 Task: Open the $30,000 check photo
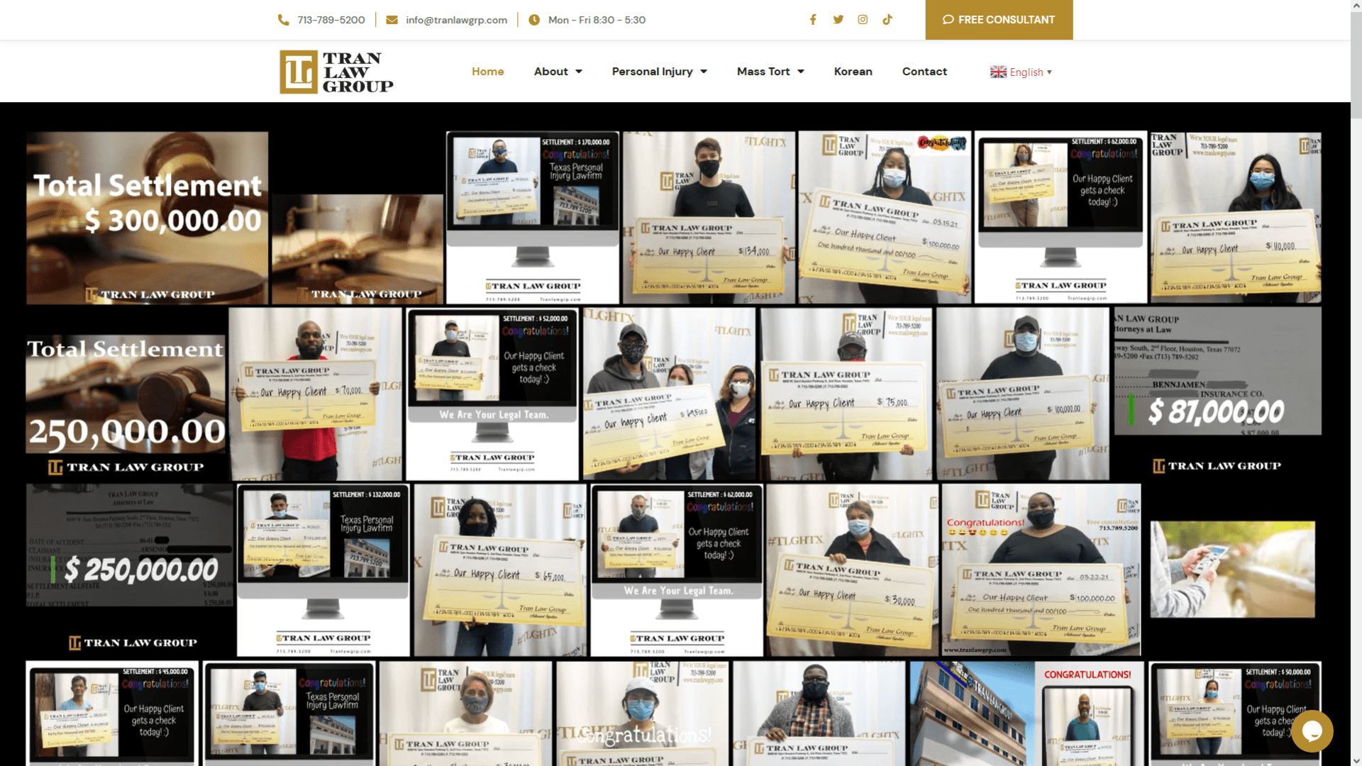[x=853, y=570]
